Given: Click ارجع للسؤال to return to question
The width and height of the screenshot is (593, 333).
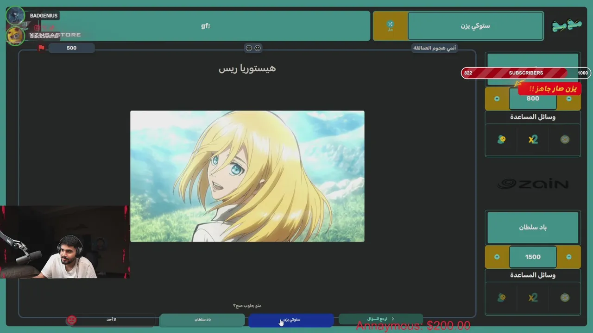Looking at the screenshot, I should [x=380, y=319].
